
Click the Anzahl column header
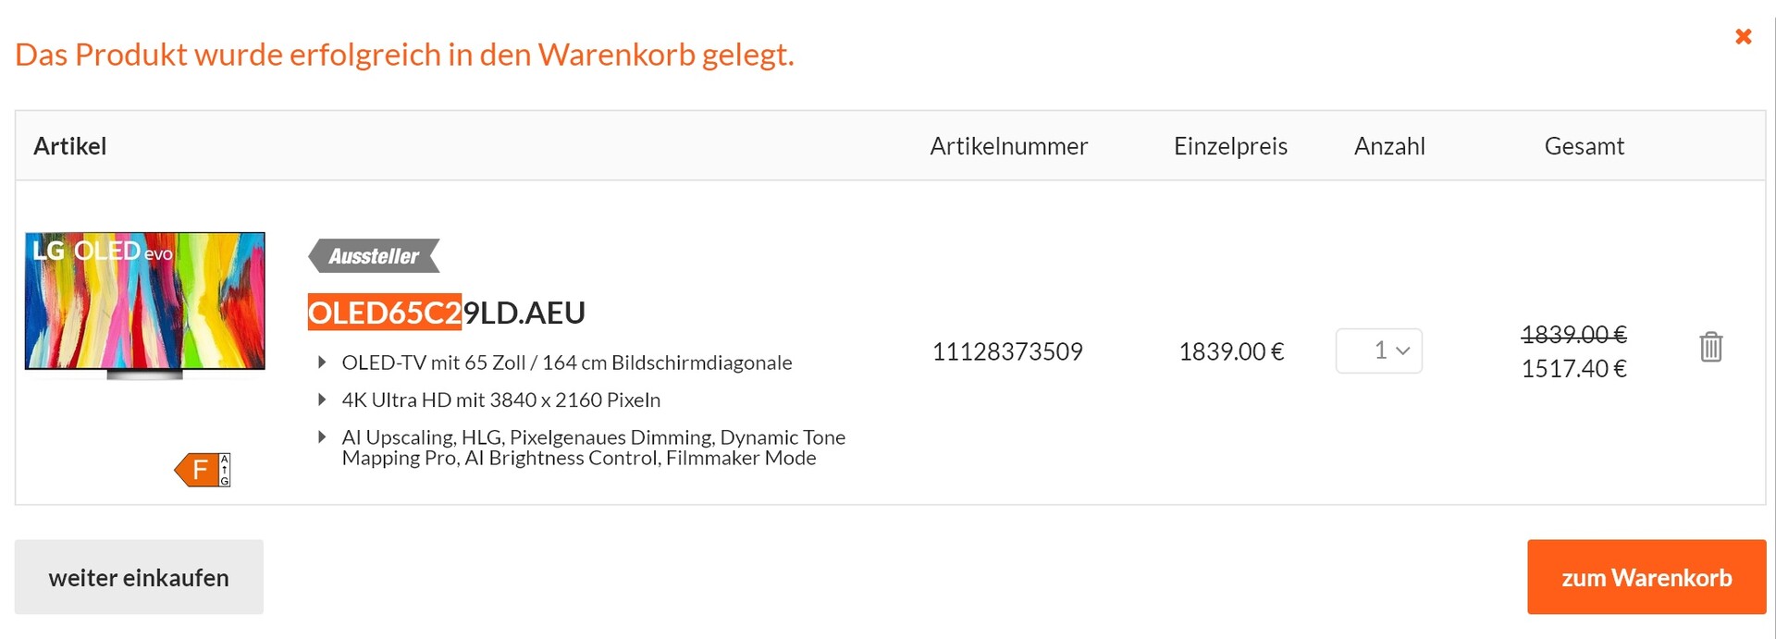pyautogui.click(x=1389, y=146)
